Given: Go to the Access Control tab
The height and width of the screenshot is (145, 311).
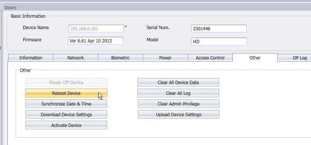Looking at the screenshot, I should click(210, 58).
